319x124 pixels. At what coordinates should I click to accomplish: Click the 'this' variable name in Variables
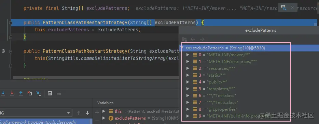pos(118,111)
